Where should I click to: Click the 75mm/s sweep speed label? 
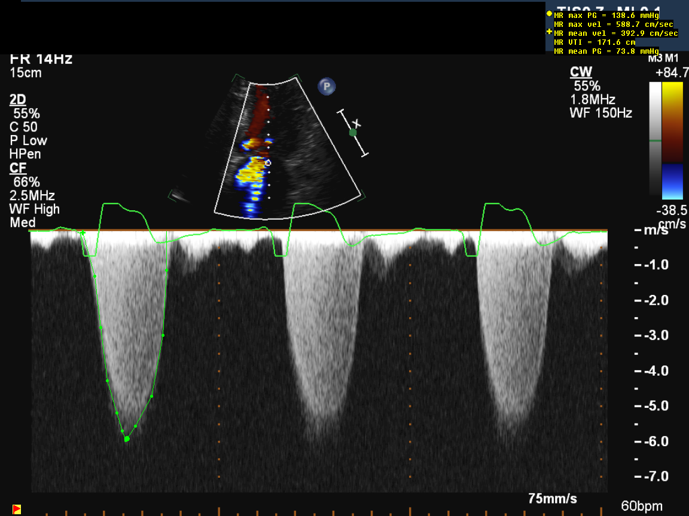553,499
